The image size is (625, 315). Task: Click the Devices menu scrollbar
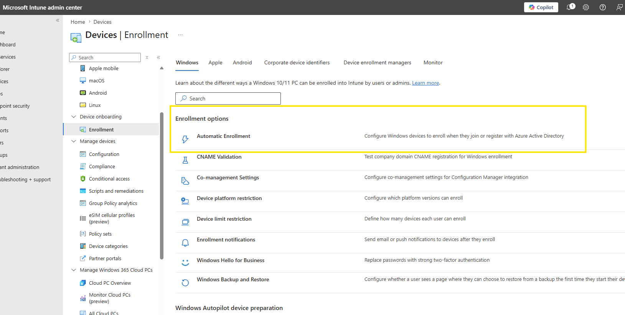click(162, 185)
